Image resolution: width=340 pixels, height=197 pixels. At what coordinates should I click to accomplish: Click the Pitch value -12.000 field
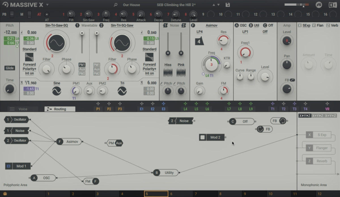10,33
